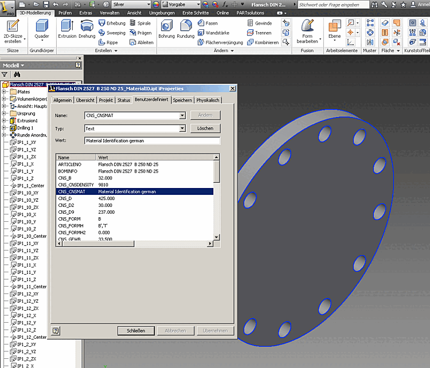Expand the iMates folder node
430x368 pixels.
click(x=5, y=92)
